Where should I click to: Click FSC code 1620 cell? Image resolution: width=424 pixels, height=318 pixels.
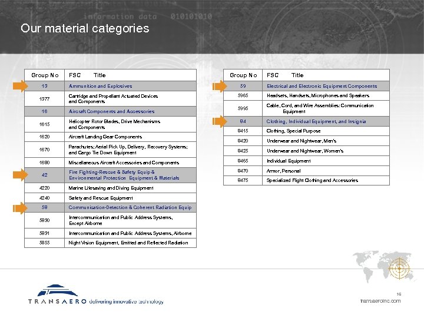44,137
